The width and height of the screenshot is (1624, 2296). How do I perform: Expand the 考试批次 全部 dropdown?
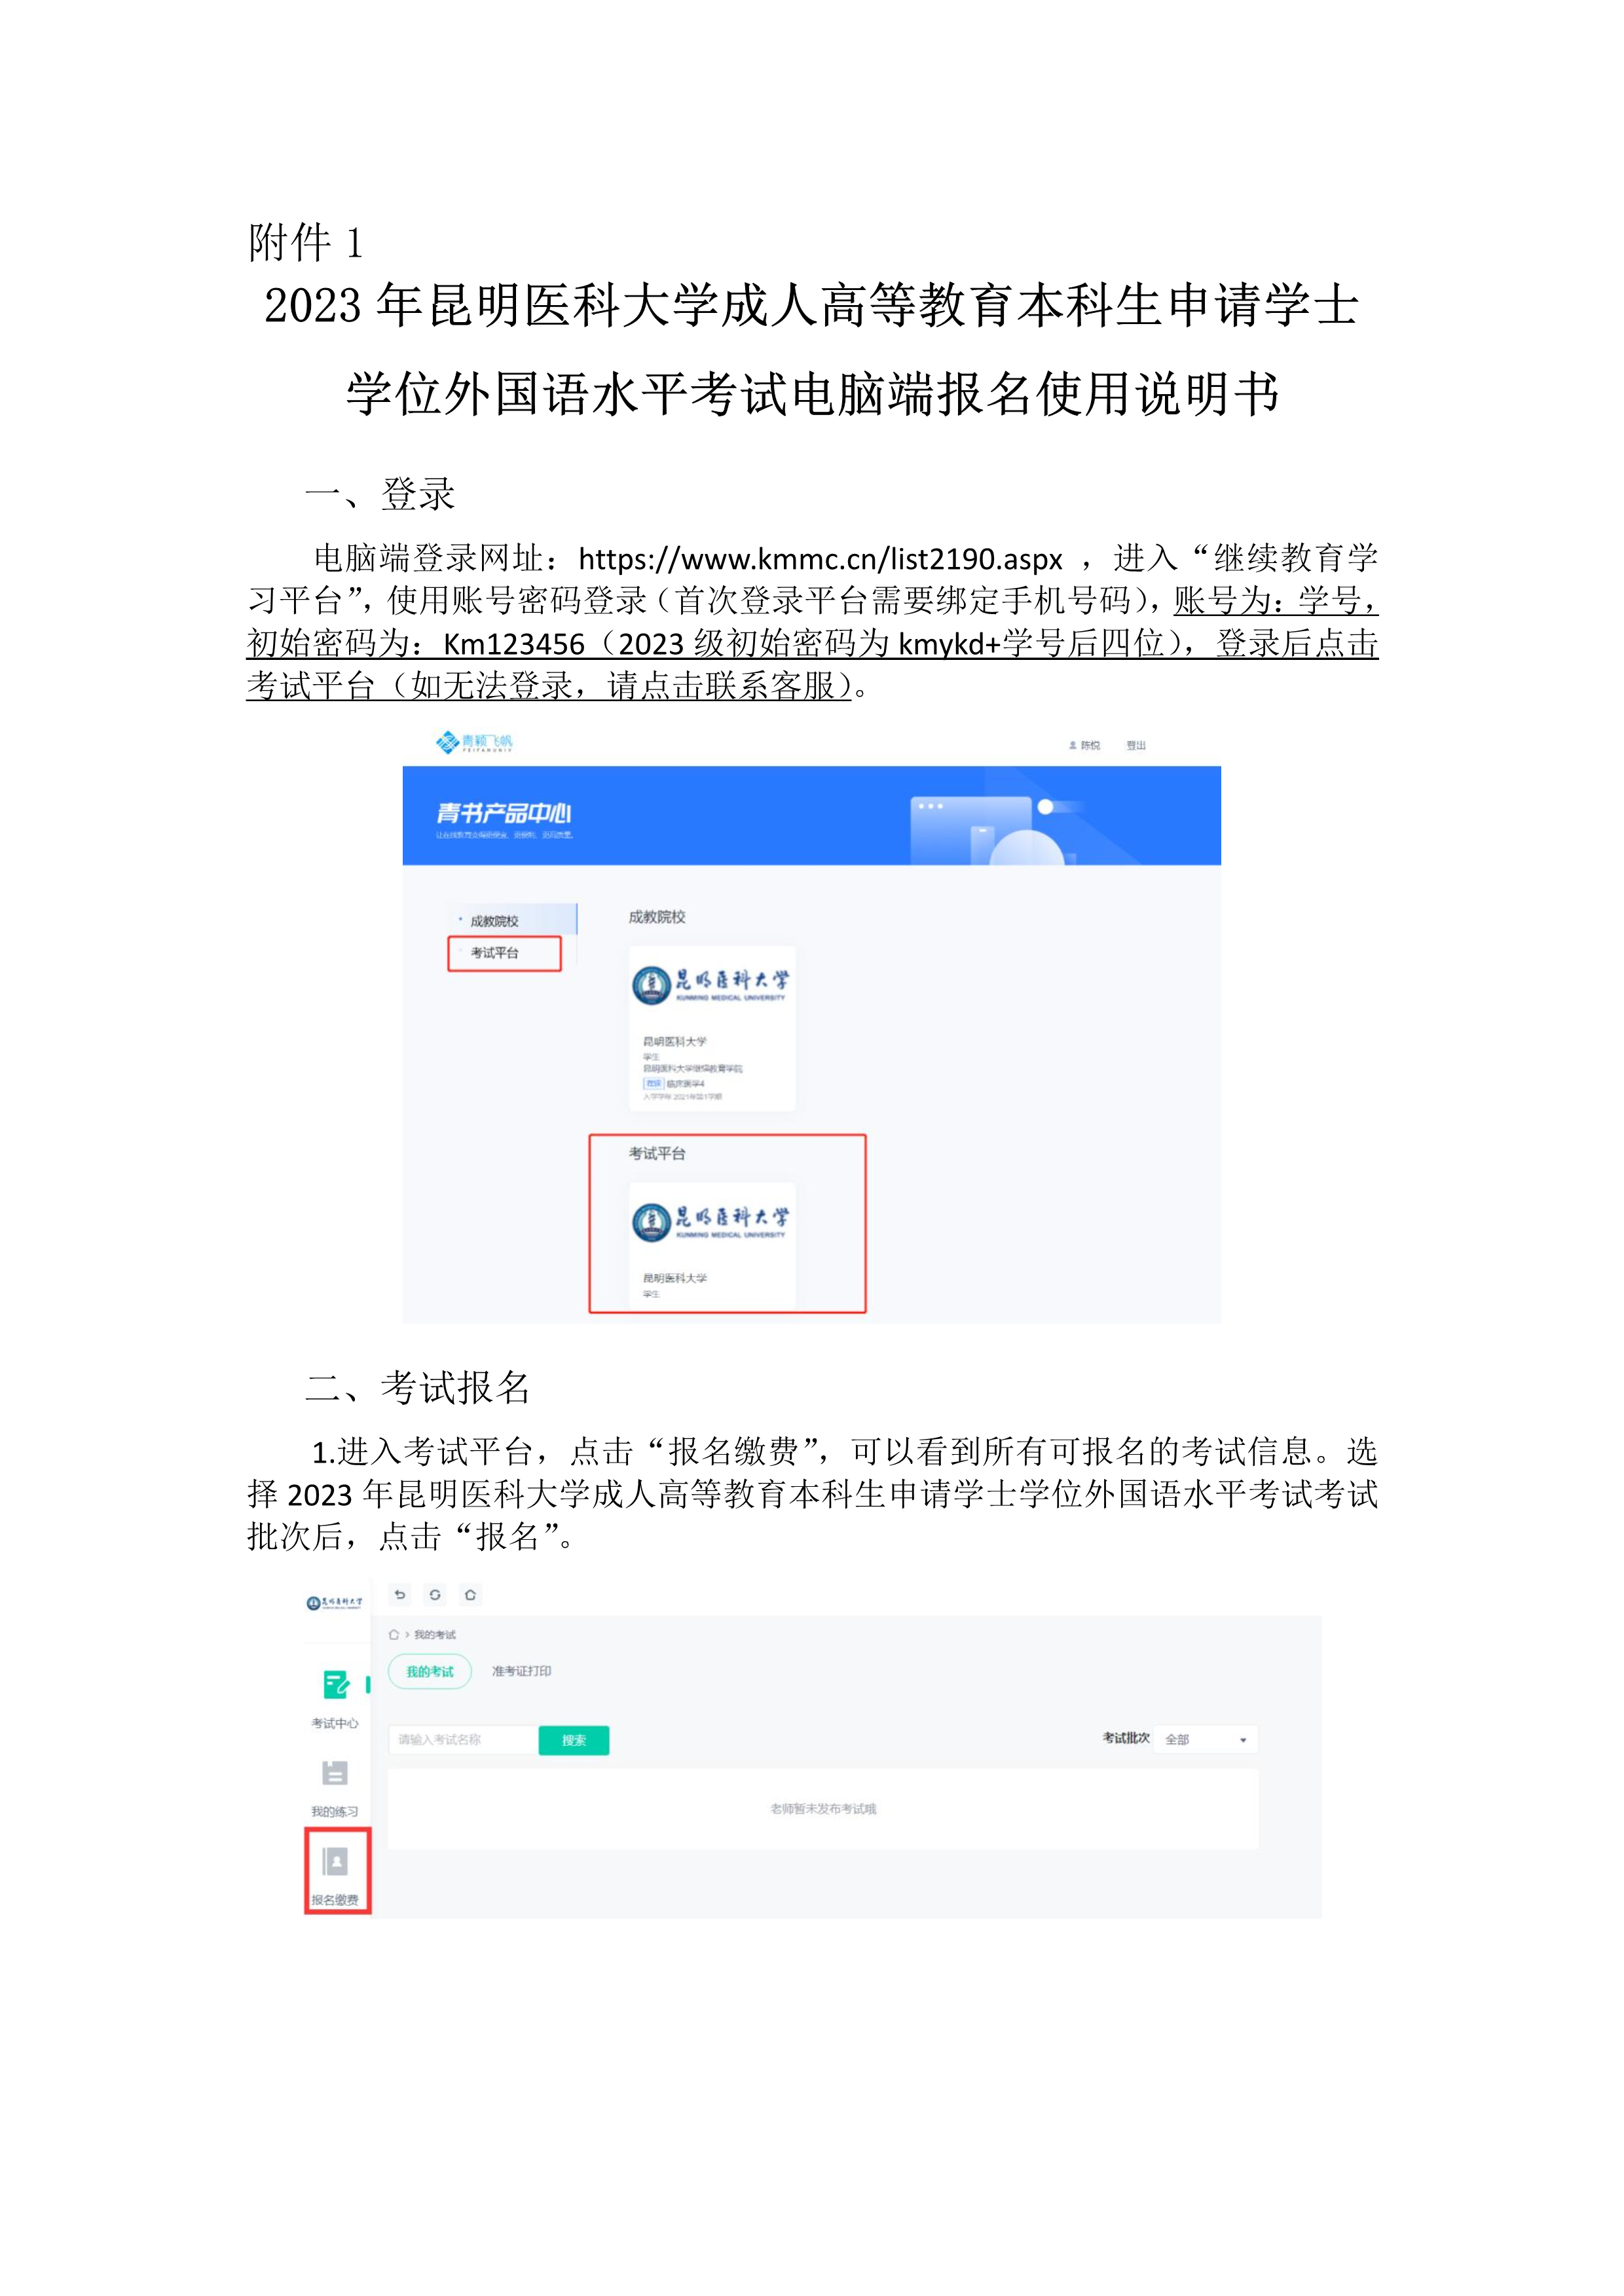1207,1740
